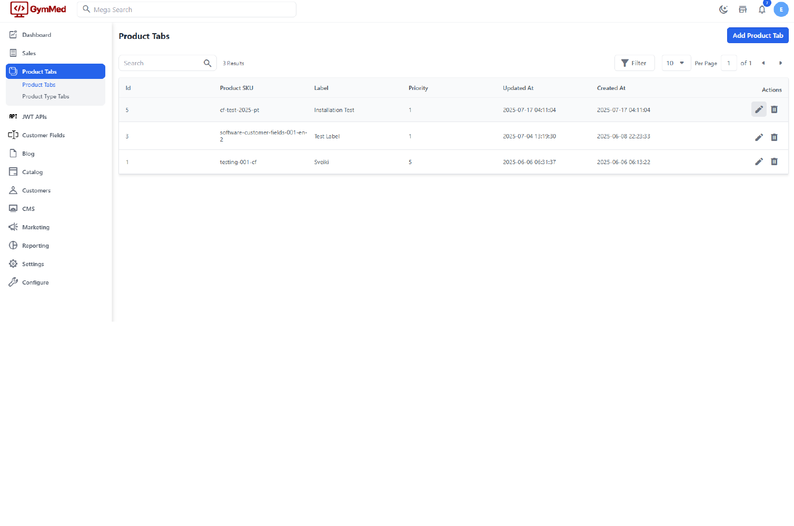
Task: Open the per page dropdown
Action: click(676, 63)
